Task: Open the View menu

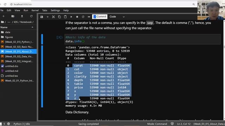Action: [17, 10]
